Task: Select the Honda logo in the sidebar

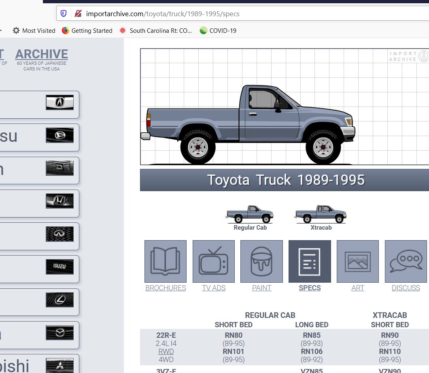Action: 59,201
